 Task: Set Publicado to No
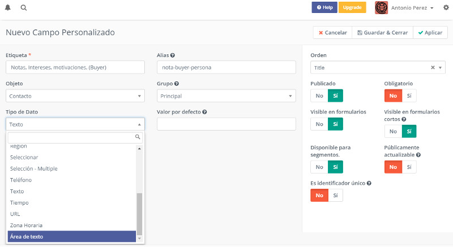tap(319, 96)
